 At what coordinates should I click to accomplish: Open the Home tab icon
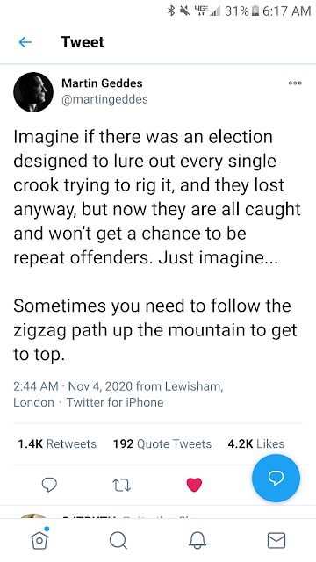click(39, 539)
